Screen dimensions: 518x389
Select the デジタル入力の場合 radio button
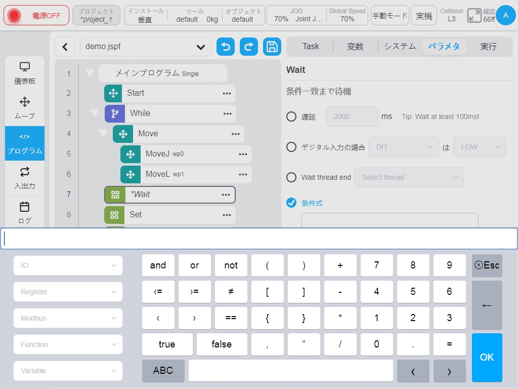[291, 147]
